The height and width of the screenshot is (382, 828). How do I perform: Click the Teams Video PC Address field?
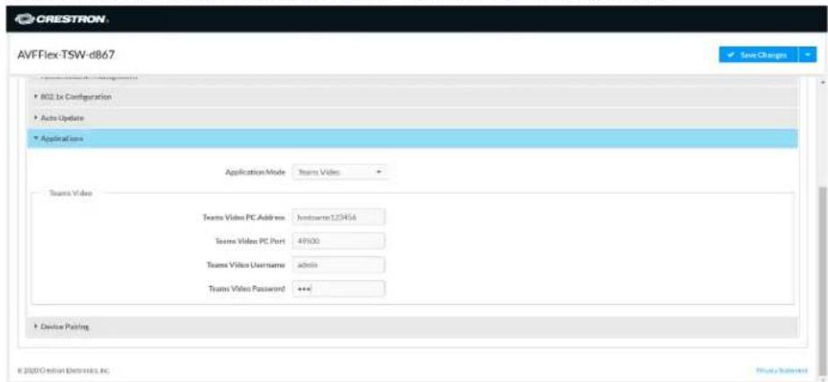339,217
